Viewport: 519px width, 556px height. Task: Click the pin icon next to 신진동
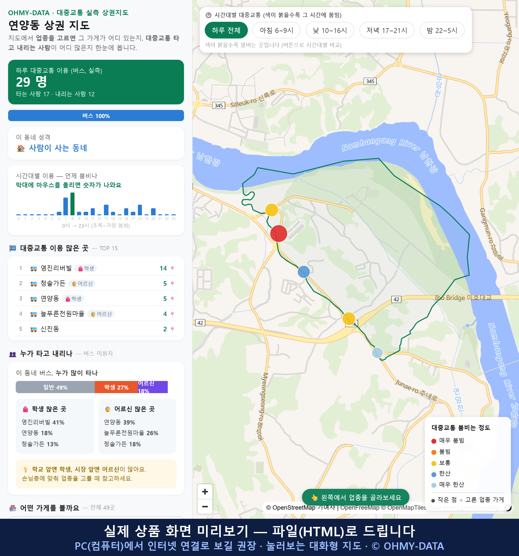point(172,329)
